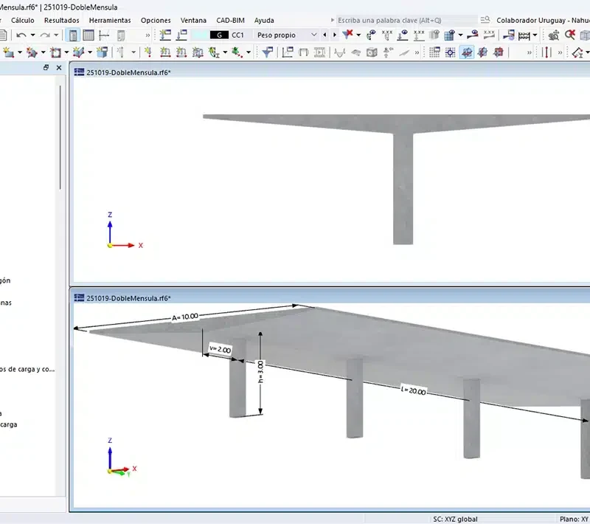
Task: Toggle the Tables panel button
Action: (88, 35)
